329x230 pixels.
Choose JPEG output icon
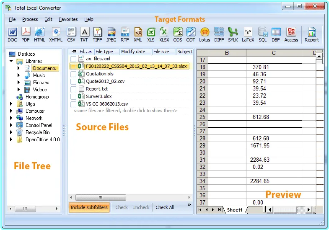(111, 35)
